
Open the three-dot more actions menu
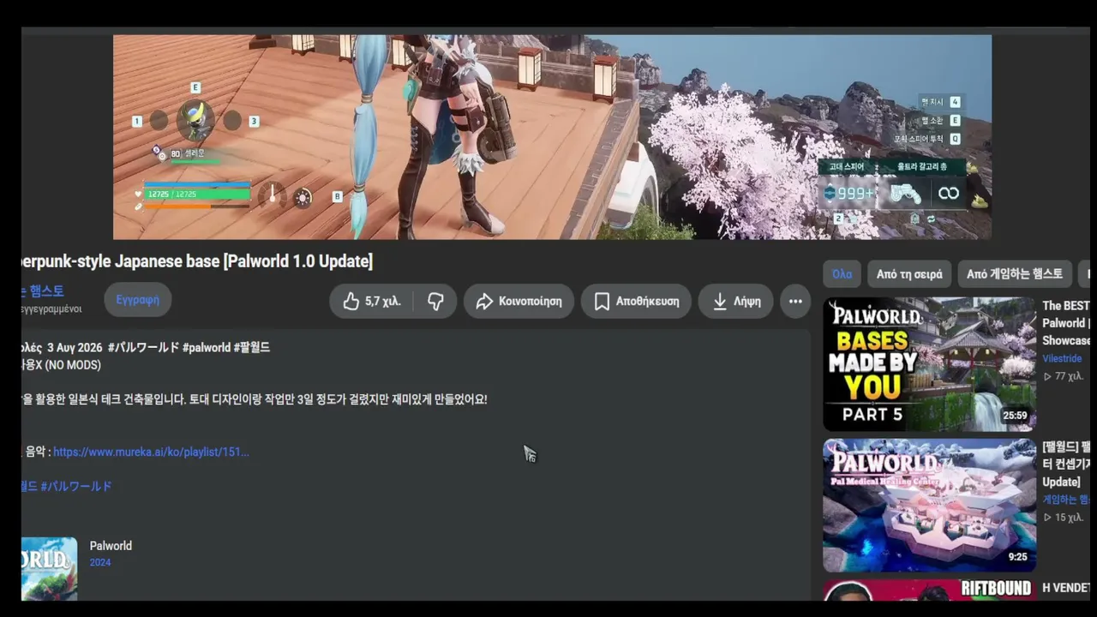[795, 302]
